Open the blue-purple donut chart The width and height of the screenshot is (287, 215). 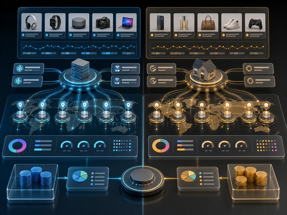coord(17,146)
